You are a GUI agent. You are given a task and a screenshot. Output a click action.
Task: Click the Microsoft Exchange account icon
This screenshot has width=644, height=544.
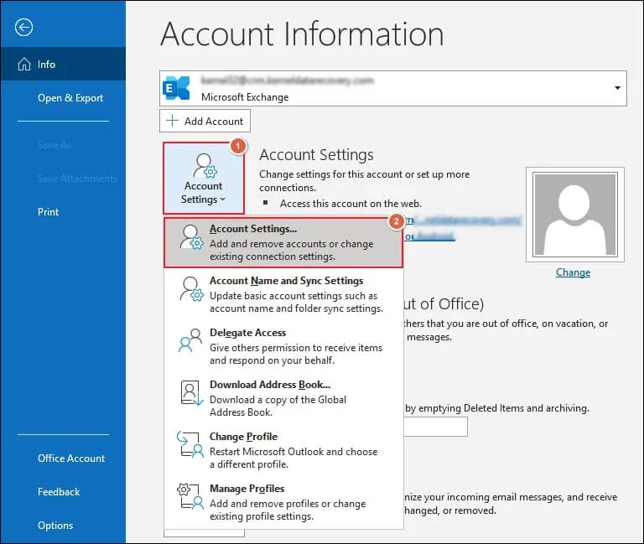177,88
